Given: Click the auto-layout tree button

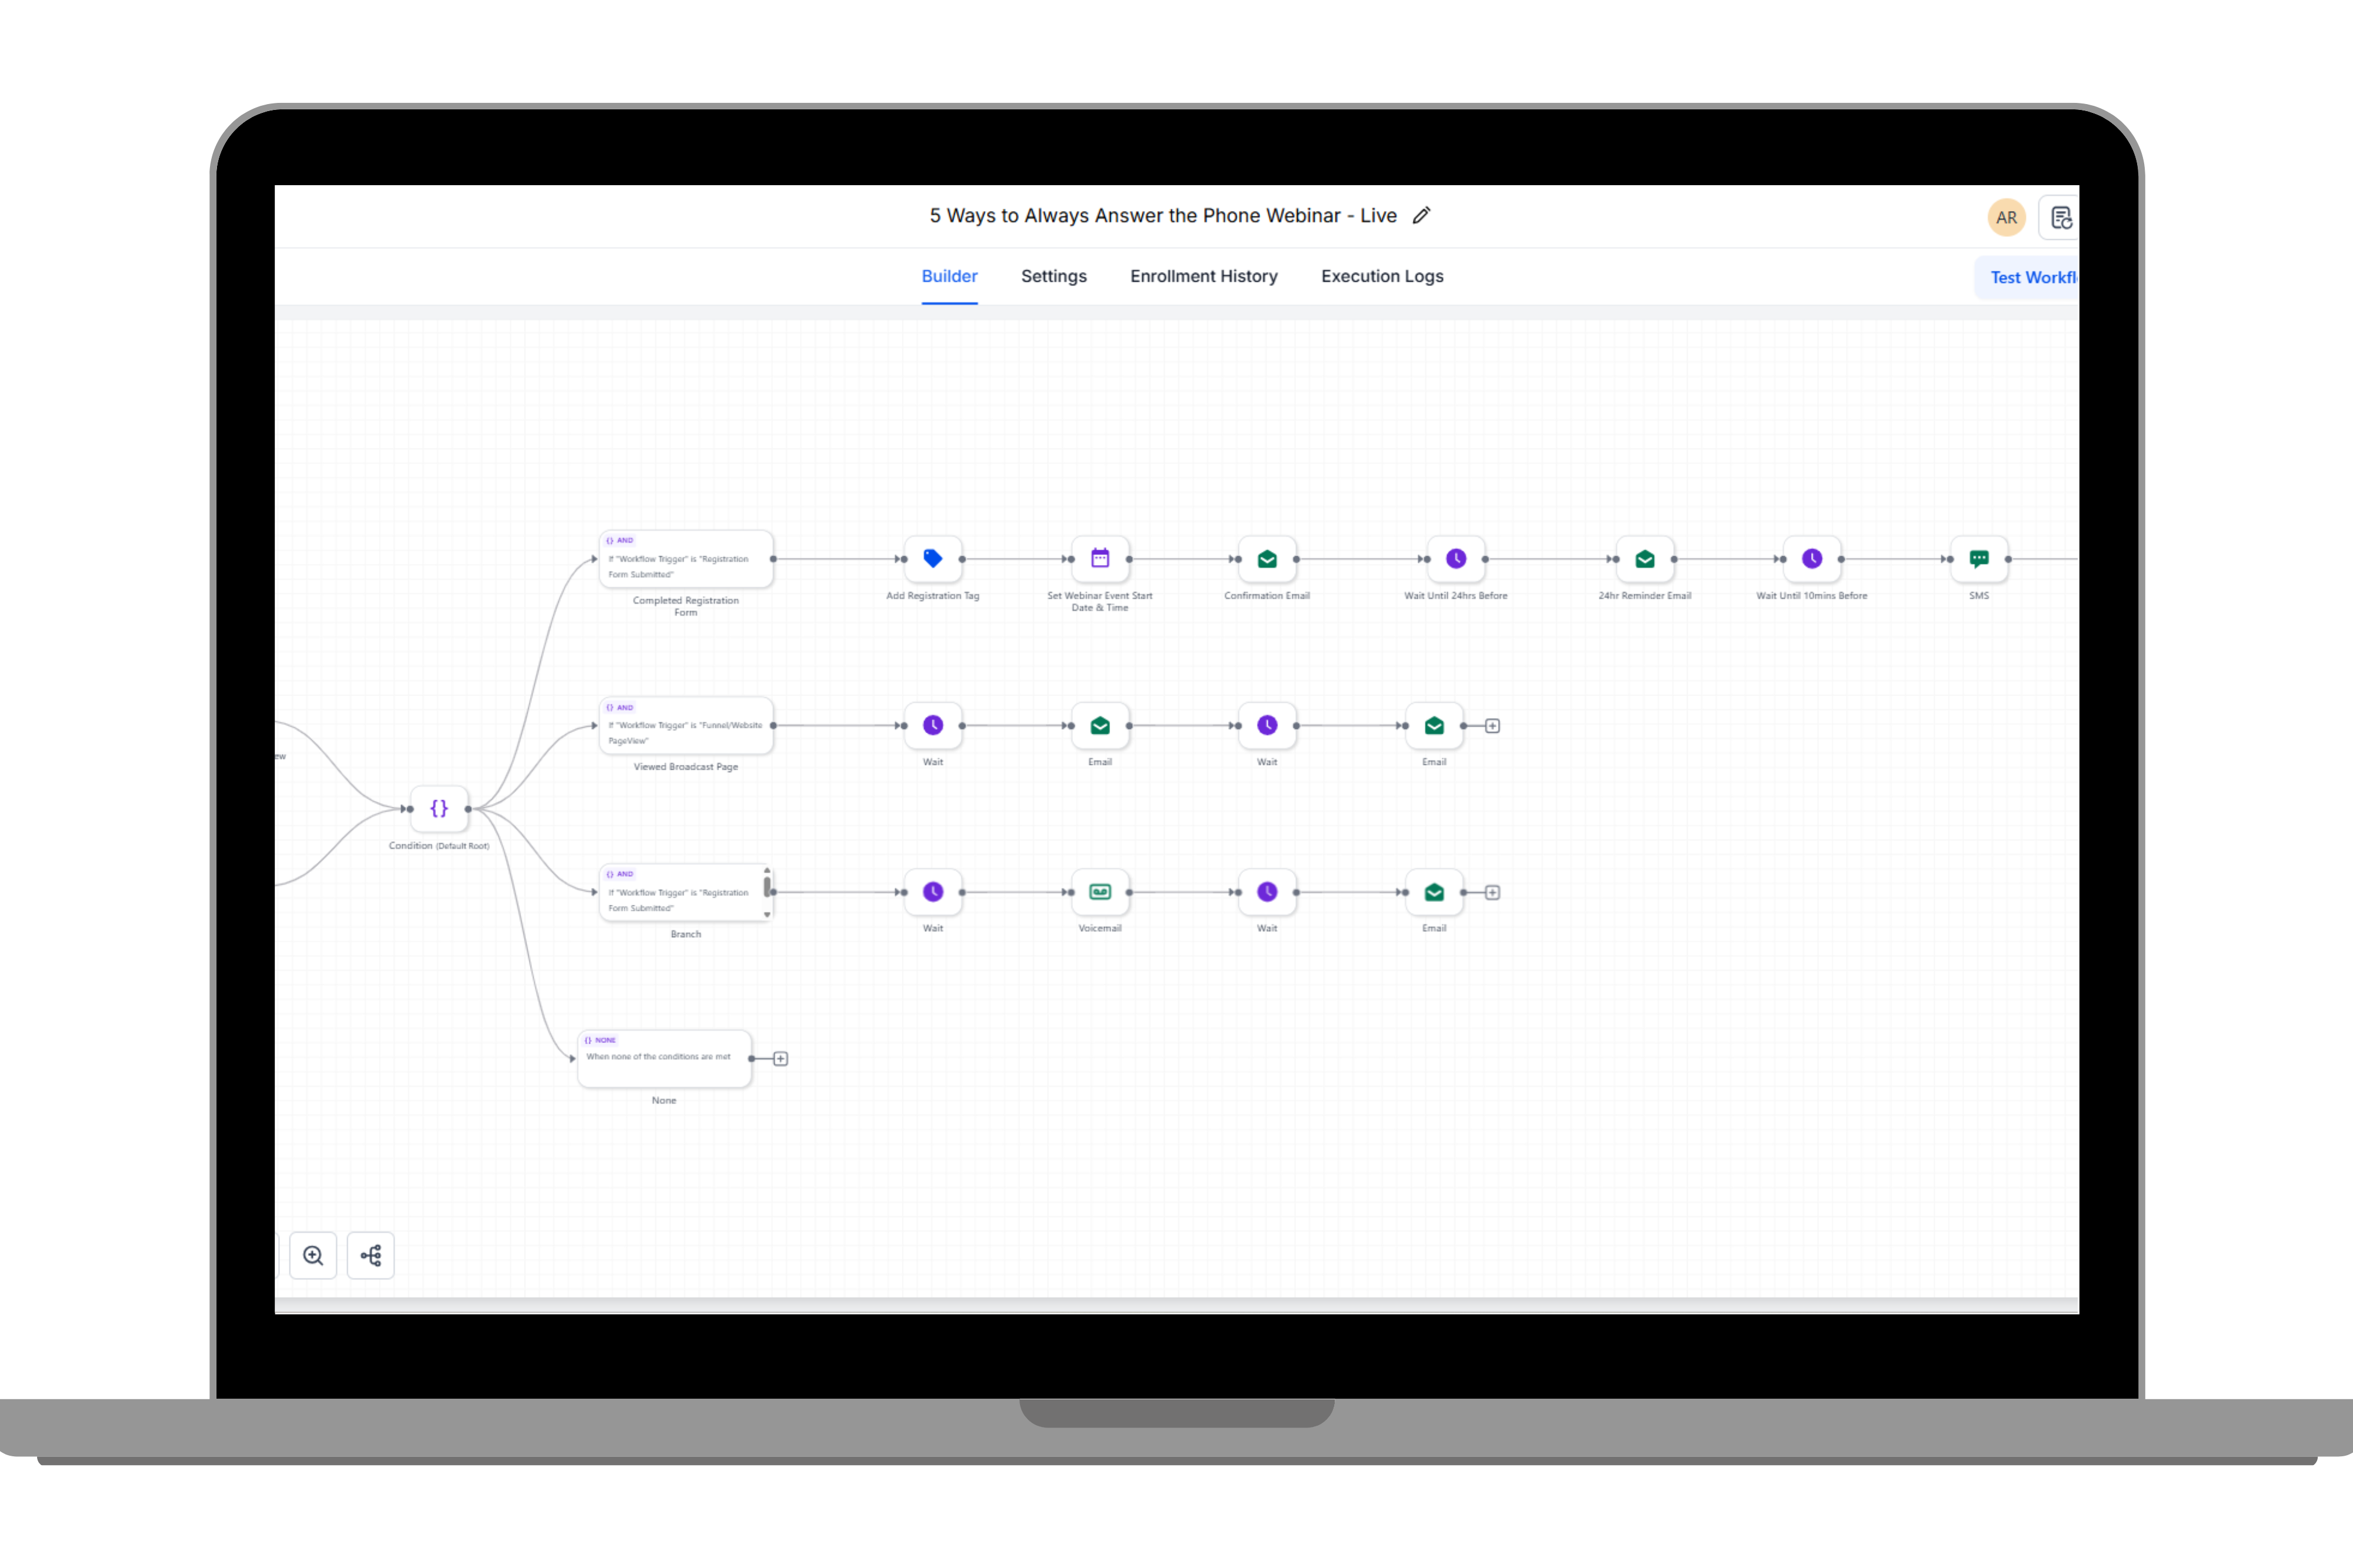Looking at the screenshot, I should (371, 1255).
